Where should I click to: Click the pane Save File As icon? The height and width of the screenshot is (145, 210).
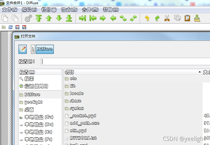[x=24, y=27]
